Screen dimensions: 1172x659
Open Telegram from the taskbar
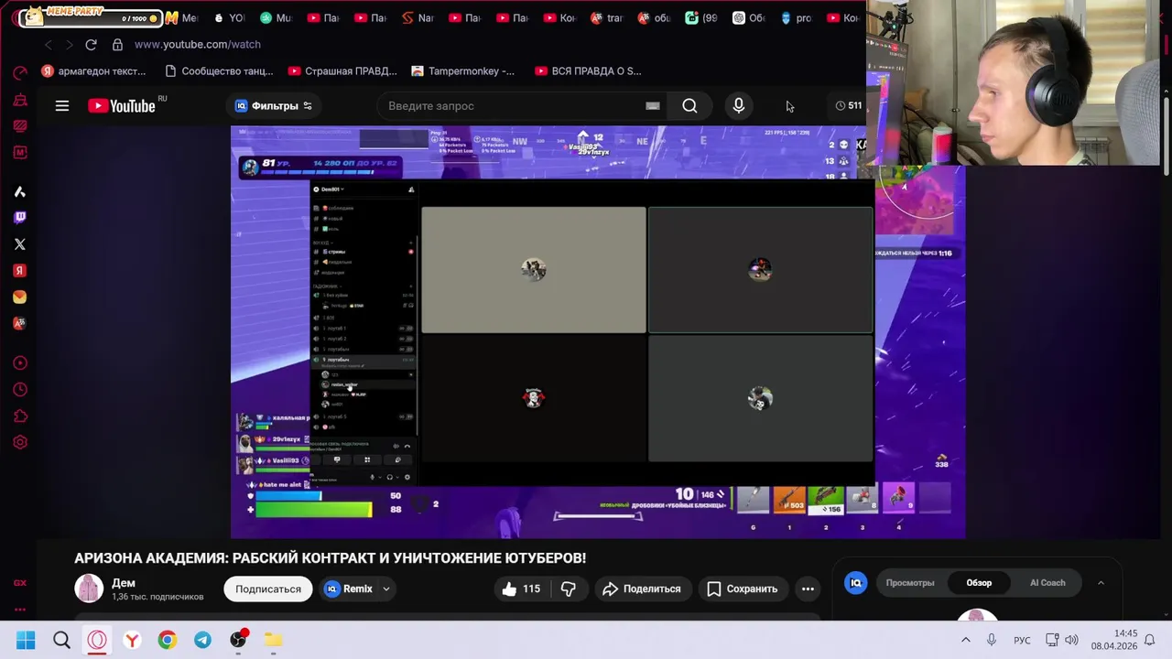pyautogui.click(x=202, y=640)
